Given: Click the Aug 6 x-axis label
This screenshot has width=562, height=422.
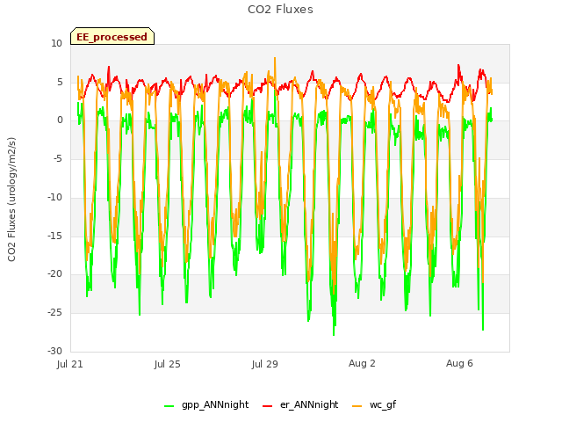Looking at the screenshot, I should click(459, 363).
